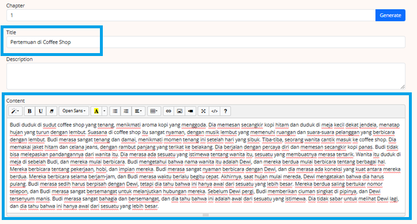The image size is (417, 224).
Task: Apply the yellow highlight text color
Action: pyautogui.click(x=96, y=111)
